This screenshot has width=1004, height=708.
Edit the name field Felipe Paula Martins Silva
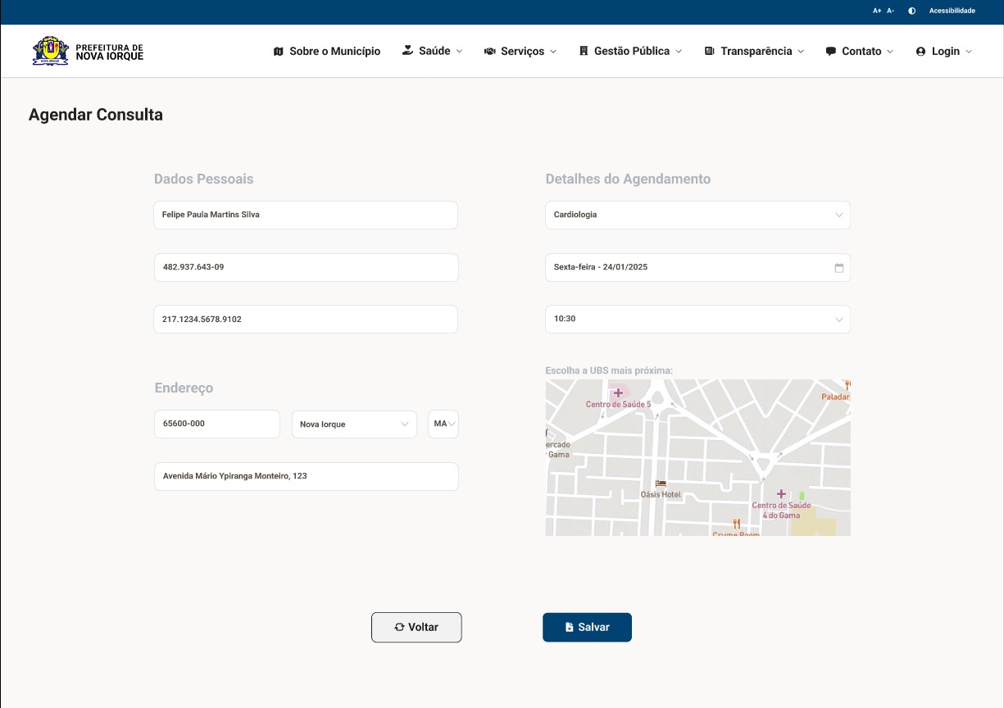tap(306, 215)
